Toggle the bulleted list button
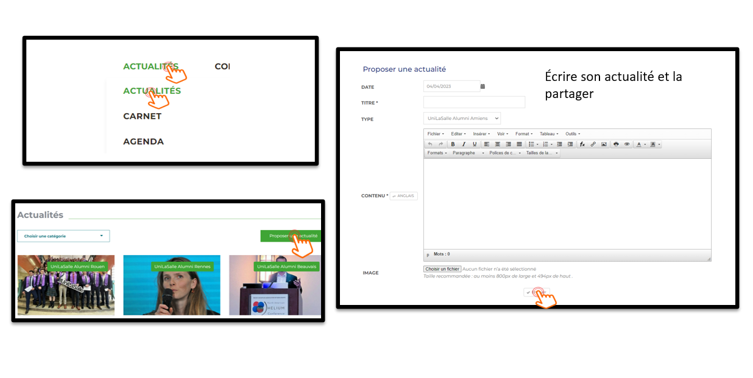 pyautogui.click(x=531, y=144)
